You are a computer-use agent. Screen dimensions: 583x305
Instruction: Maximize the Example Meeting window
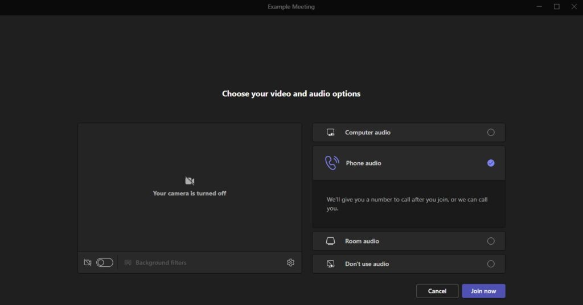coord(557,7)
